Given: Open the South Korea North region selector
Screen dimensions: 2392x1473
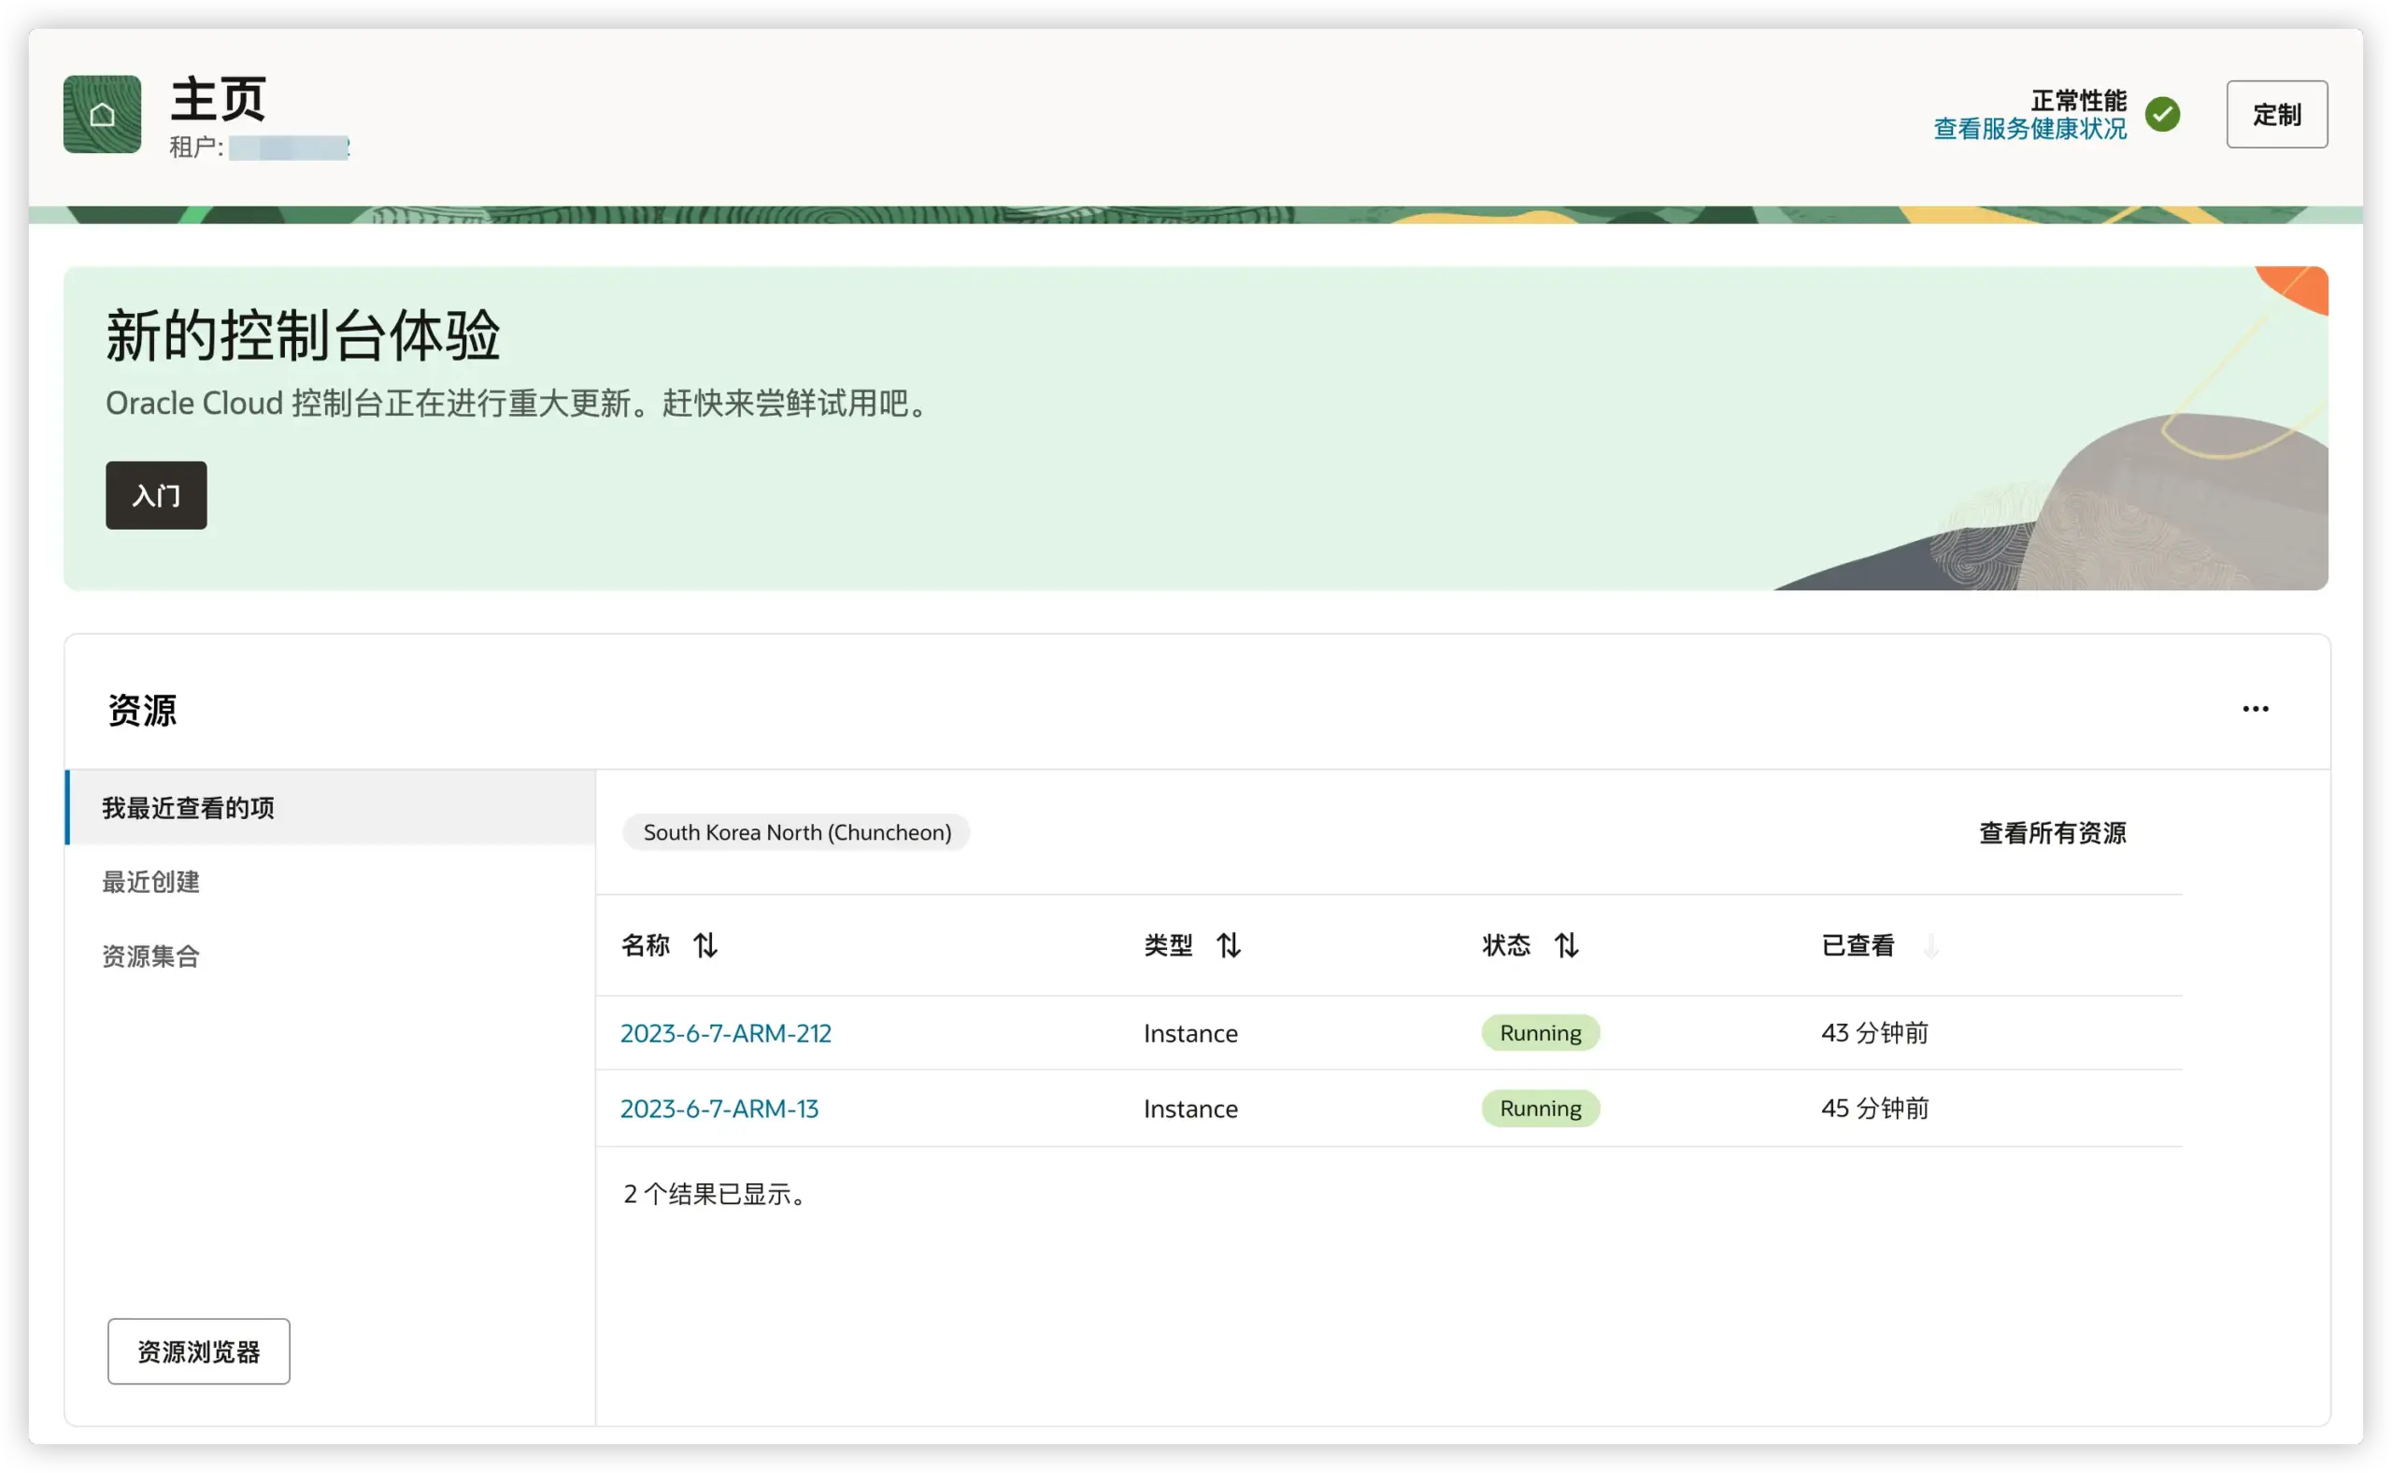Looking at the screenshot, I should (x=796, y=832).
